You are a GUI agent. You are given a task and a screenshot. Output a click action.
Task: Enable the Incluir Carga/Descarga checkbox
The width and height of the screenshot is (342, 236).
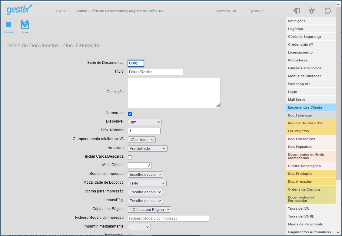tap(130, 157)
